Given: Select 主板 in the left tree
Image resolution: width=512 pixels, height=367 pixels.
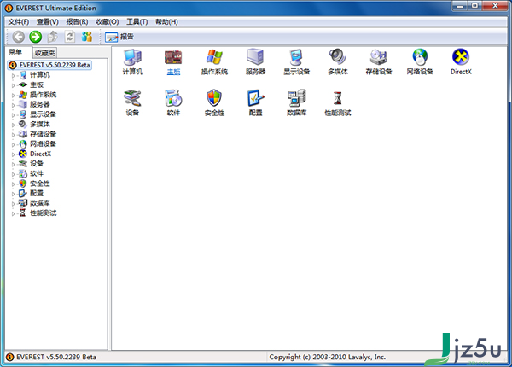Looking at the screenshot, I should coord(37,84).
